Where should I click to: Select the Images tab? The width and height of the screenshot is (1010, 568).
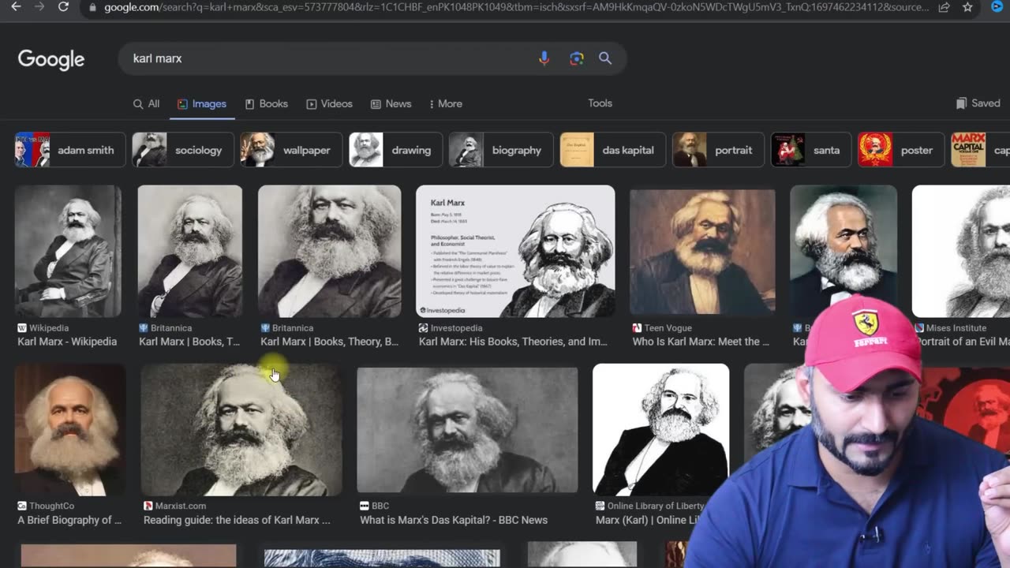202,104
